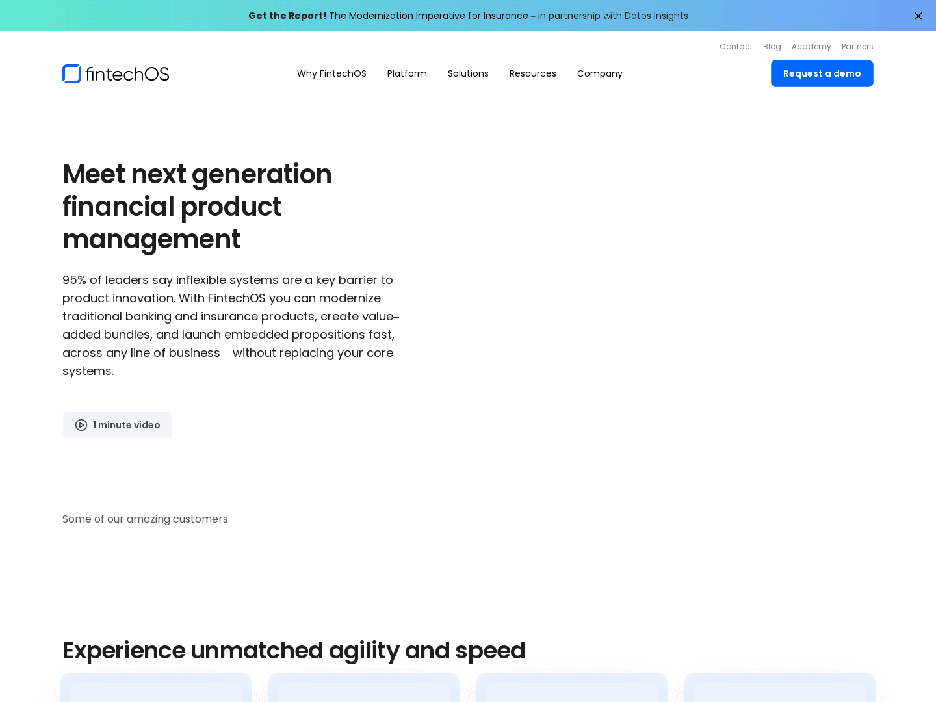Screen dimensions: 936x702
Task: Open the Solutions dropdown menu
Action: pyautogui.click(x=468, y=73)
